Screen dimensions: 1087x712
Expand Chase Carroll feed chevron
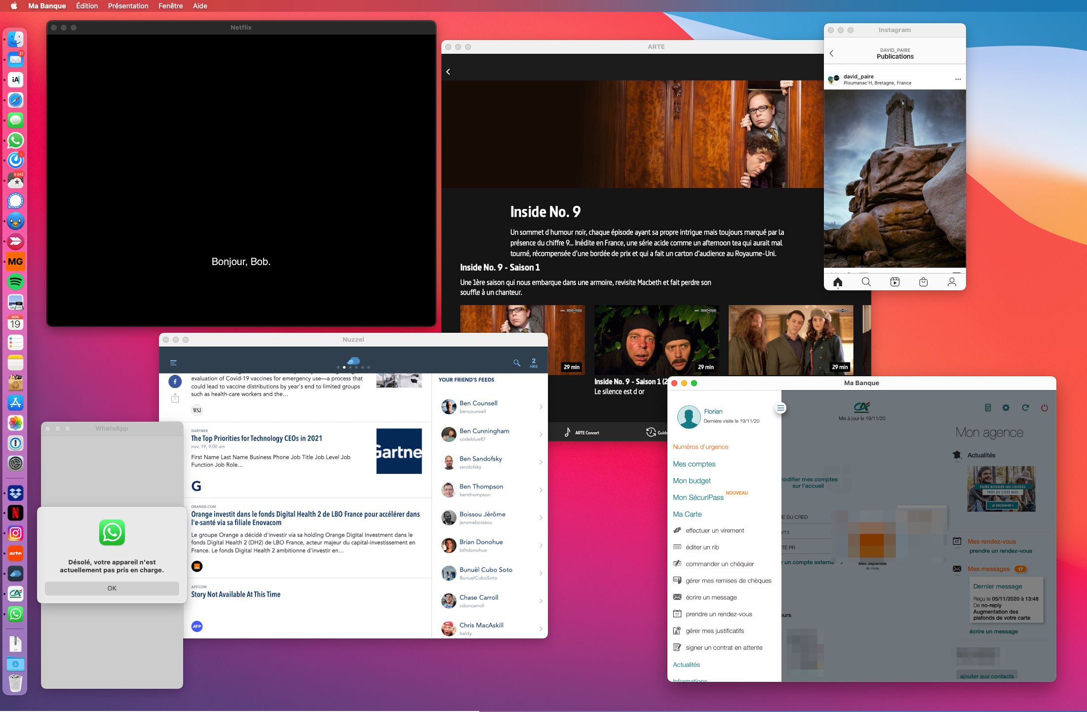click(541, 601)
